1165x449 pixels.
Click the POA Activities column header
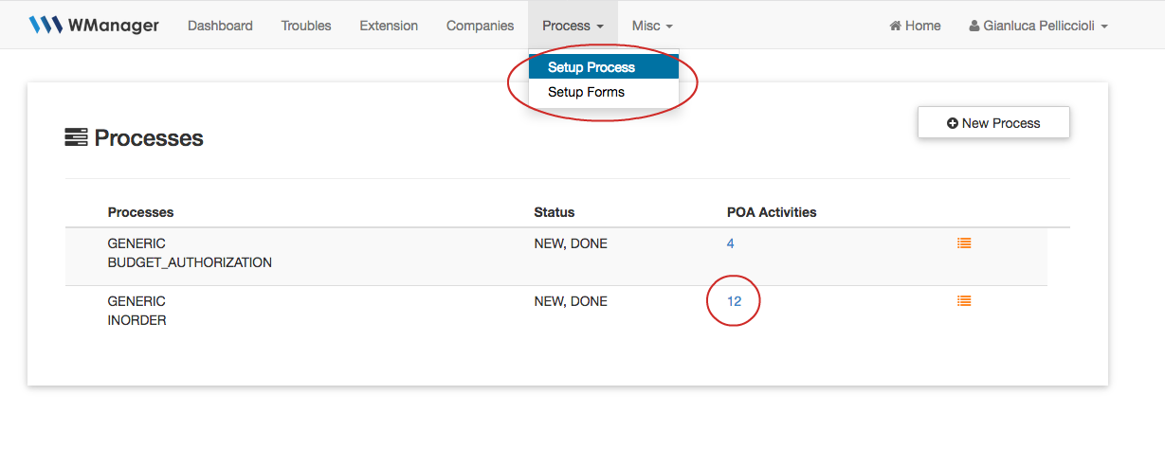(x=771, y=212)
